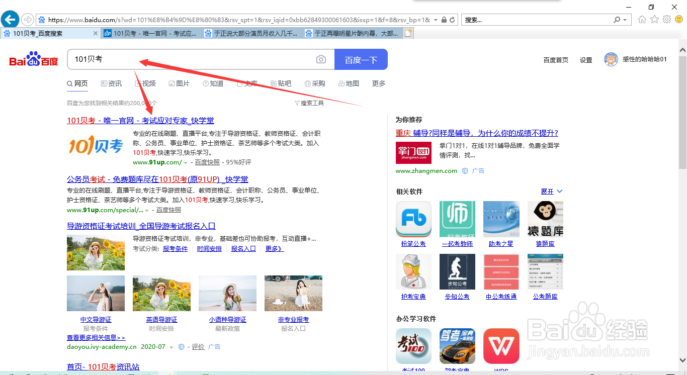Open the 首页- 101贝考资讯站 result
The height and width of the screenshot is (375, 687).
click(103, 367)
